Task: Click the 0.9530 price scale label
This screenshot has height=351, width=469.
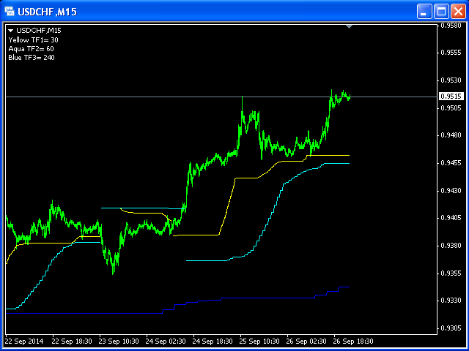Action: click(x=451, y=80)
